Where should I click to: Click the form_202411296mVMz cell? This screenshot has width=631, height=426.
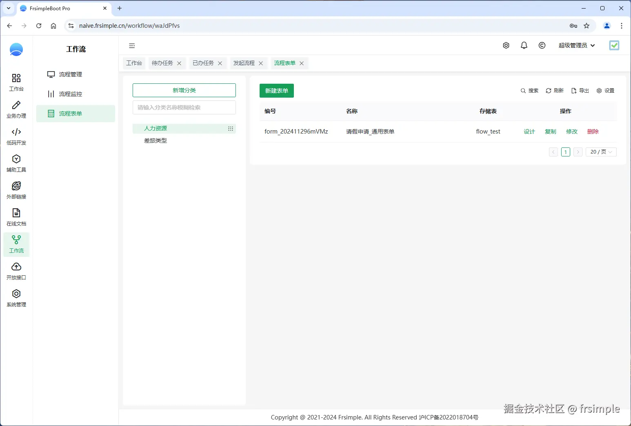(296, 132)
